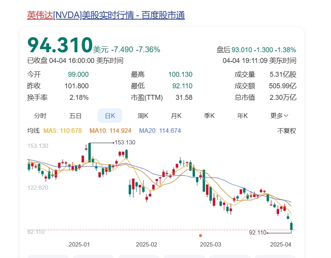Click the 2025-01 axis date label
This screenshot has width=331, height=258.
point(79,245)
